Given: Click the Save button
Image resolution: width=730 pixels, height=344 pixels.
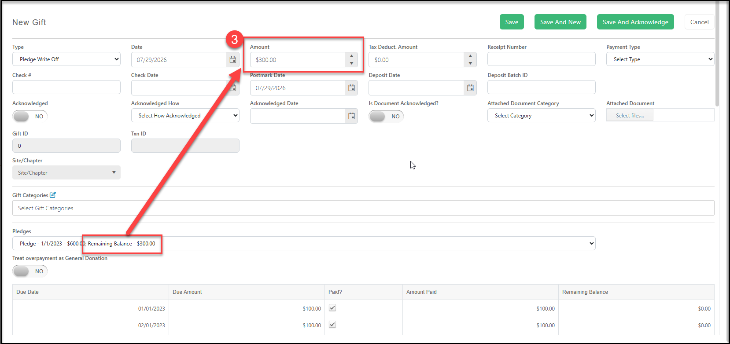Looking at the screenshot, I should pos(512,22).
